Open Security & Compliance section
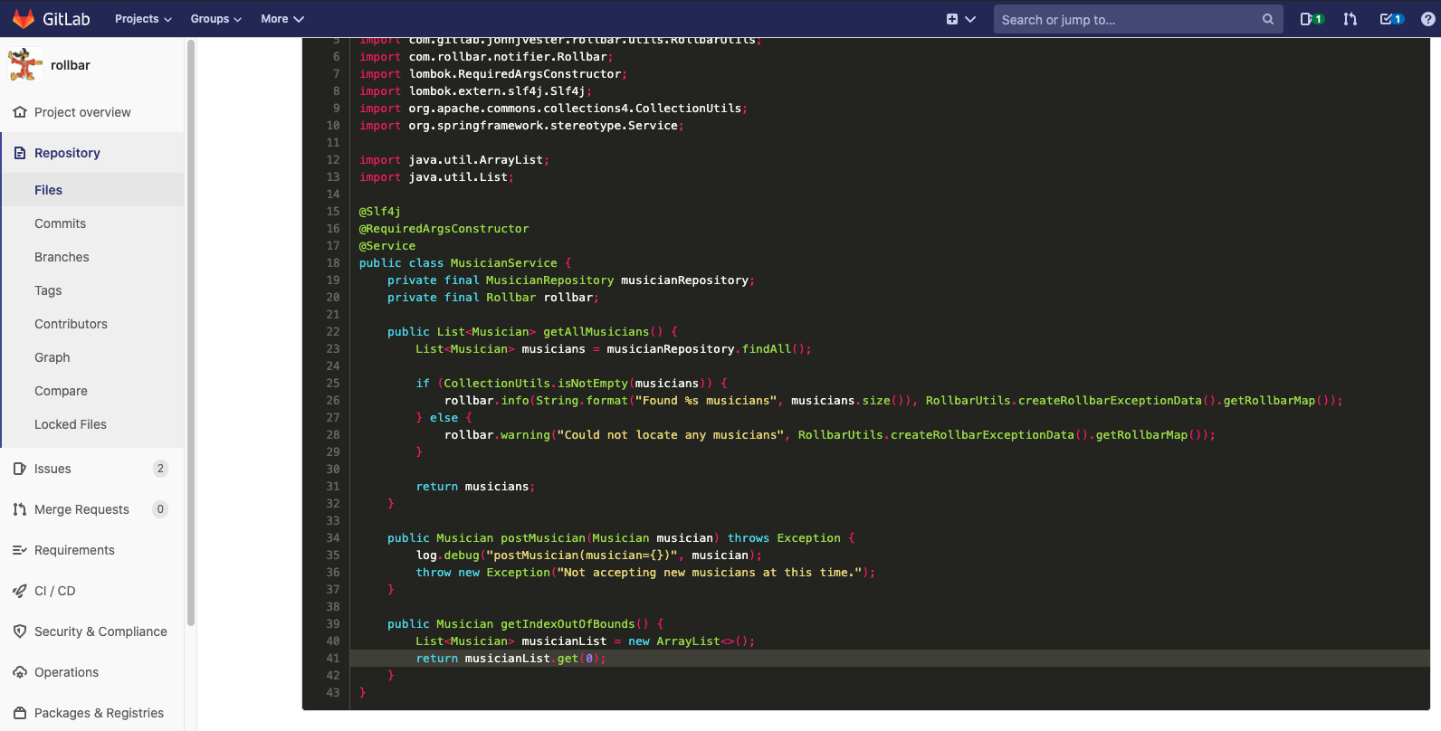1441x731 pixels. [x=100, y=631]
